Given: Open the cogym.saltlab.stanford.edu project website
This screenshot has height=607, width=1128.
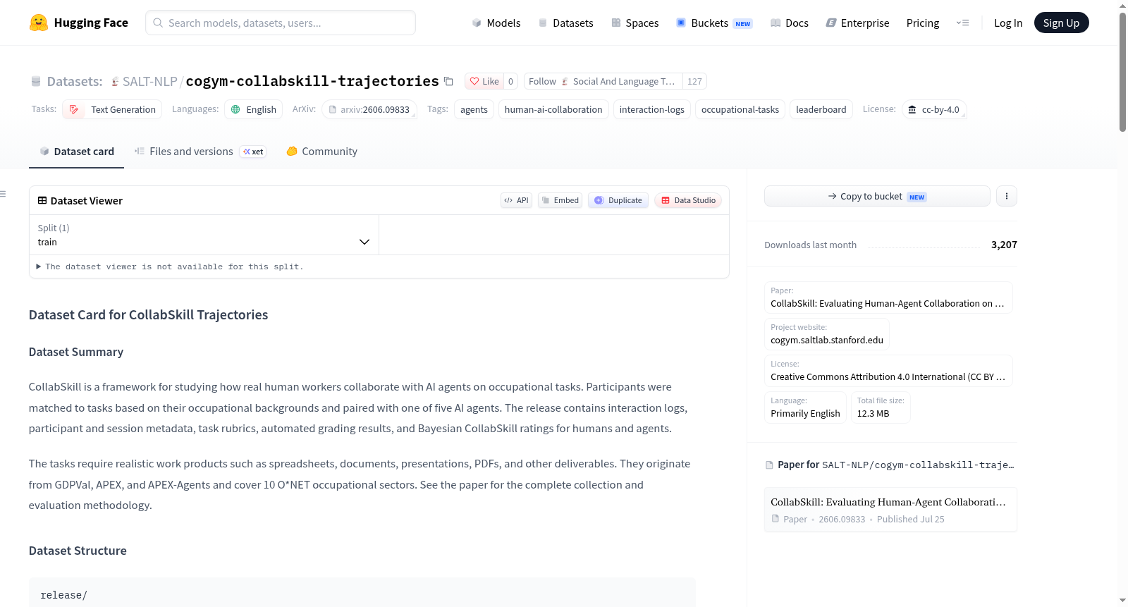Looking at the screenshot, I should (827, 340).
